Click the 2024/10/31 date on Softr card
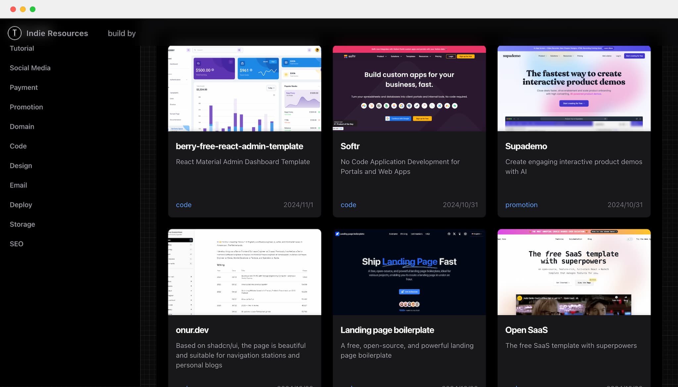The width and height of the screenshot is (678, 387). (x=460, y=205)
